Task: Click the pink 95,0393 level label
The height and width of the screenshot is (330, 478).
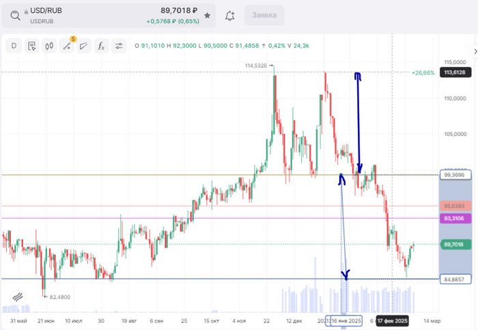Action: click(455, 206)
